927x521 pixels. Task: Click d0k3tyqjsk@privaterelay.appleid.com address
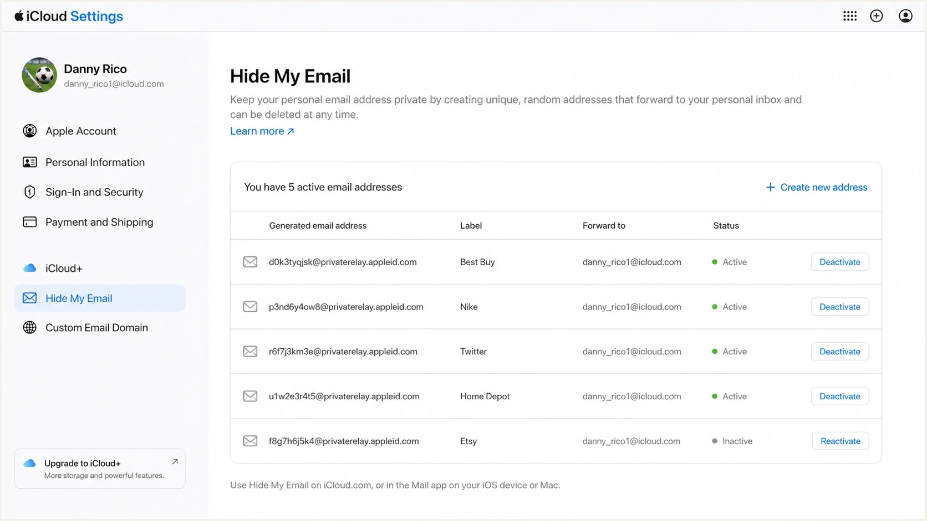[343, 262]
